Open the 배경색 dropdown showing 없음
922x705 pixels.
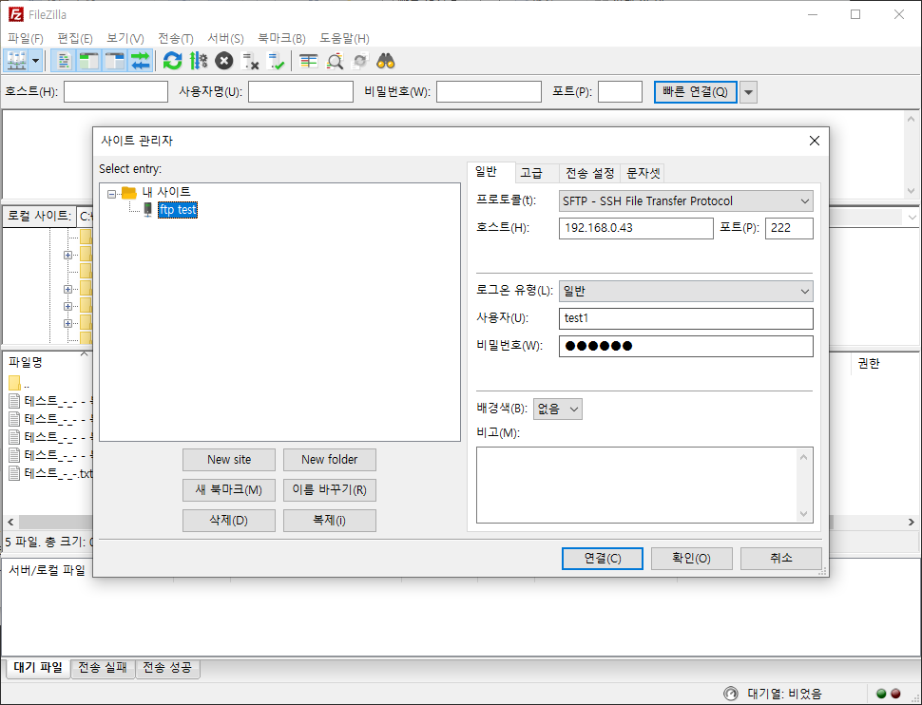point(557,410)
